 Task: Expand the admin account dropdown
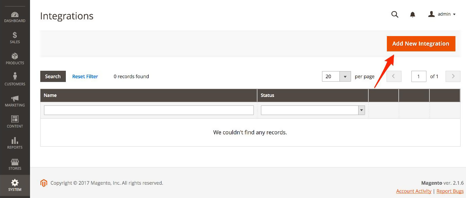click(442, 14)
